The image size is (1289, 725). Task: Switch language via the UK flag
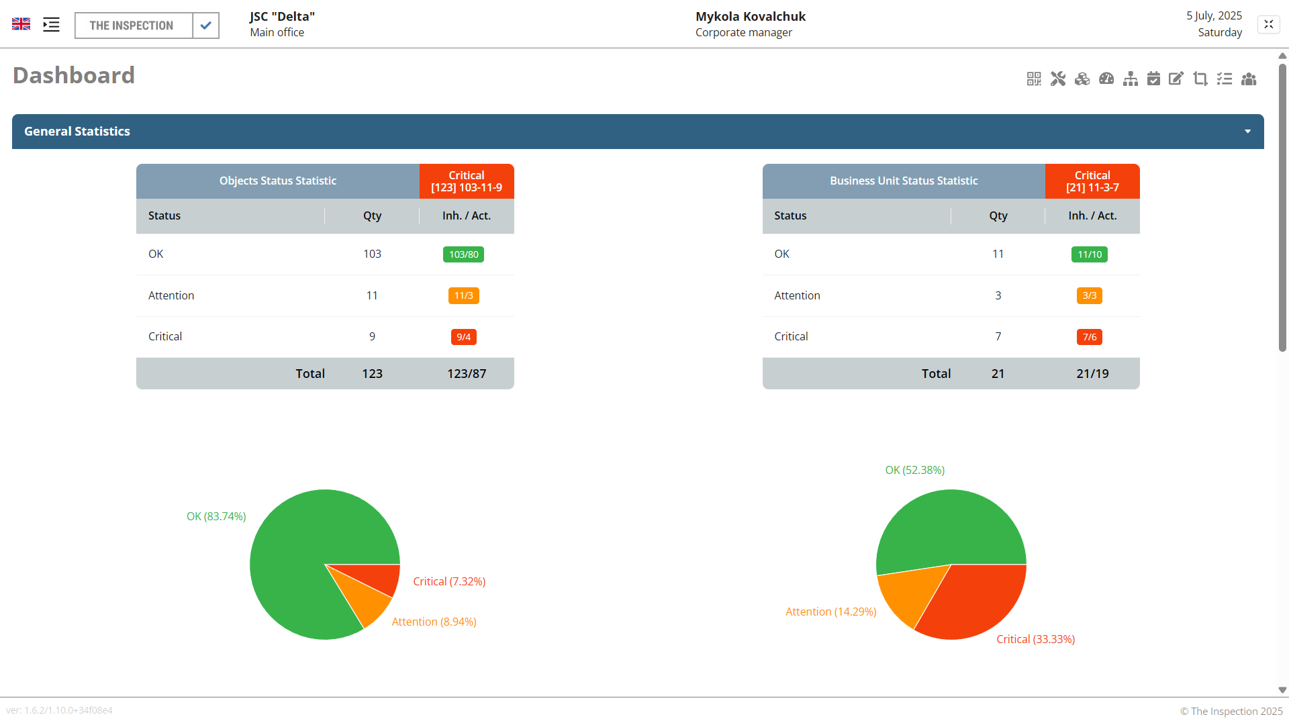[x=21, y=23]
